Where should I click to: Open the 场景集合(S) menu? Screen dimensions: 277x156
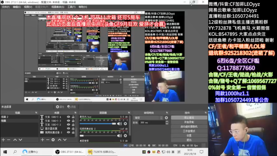pos(58,7)
